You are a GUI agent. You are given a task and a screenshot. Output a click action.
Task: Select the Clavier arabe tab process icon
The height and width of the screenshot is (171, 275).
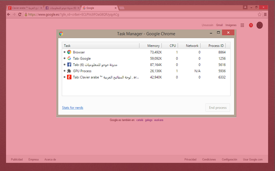pyautogui.click(x=69, y=77)
